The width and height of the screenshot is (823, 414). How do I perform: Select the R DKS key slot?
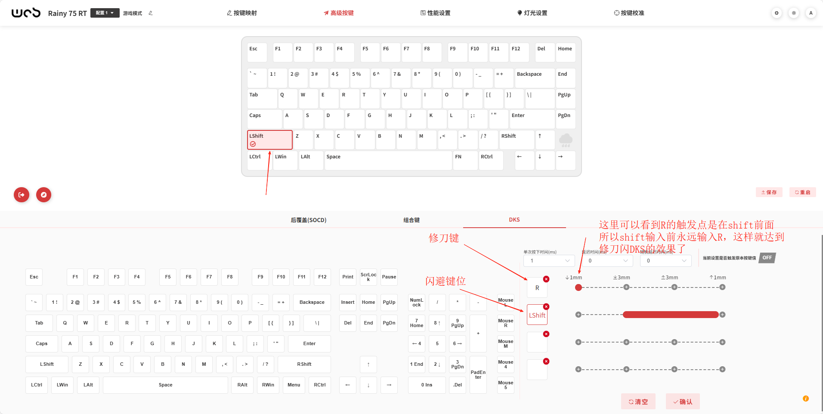[x=537, y=288]
